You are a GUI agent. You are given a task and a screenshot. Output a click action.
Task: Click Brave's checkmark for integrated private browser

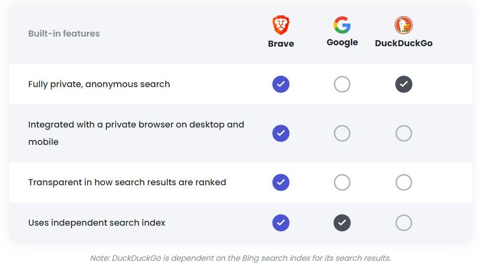tap(280, 133)
